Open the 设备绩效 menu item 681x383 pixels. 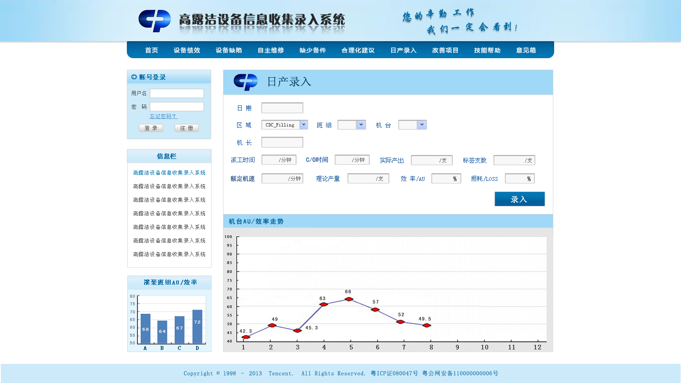(187, 50)
